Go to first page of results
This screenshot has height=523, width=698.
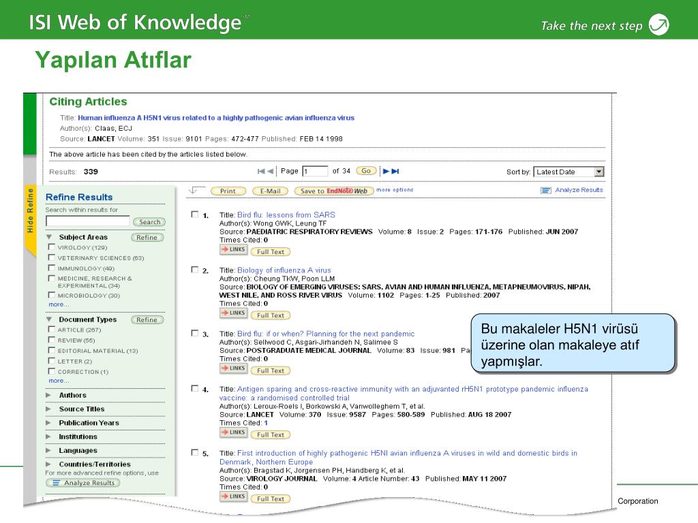pyautogui.click(x=261, y=171)
